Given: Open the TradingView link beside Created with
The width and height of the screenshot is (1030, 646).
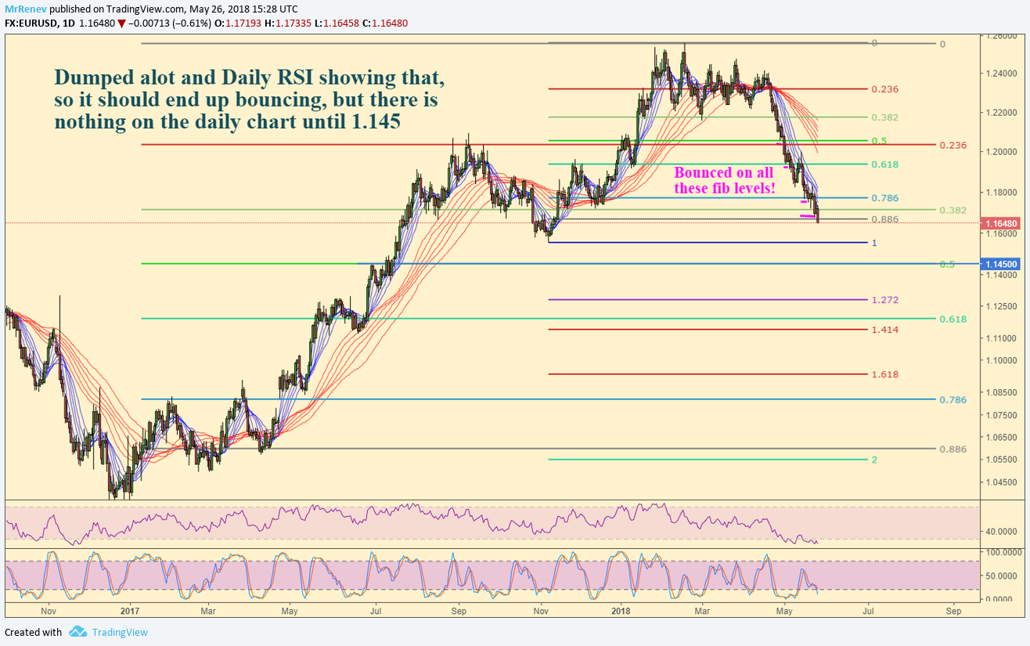Looking at the screenshot, I should (119, 632).
